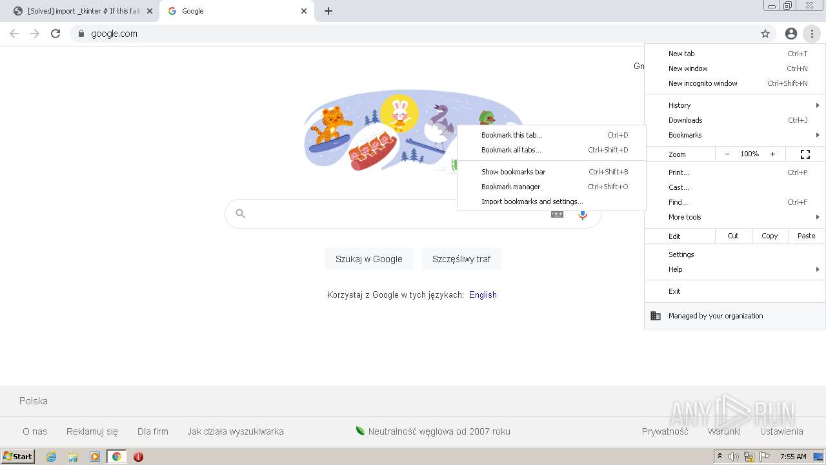Click Managed by your organization
This screenshot has width=826, height=465.
point(735,316)
